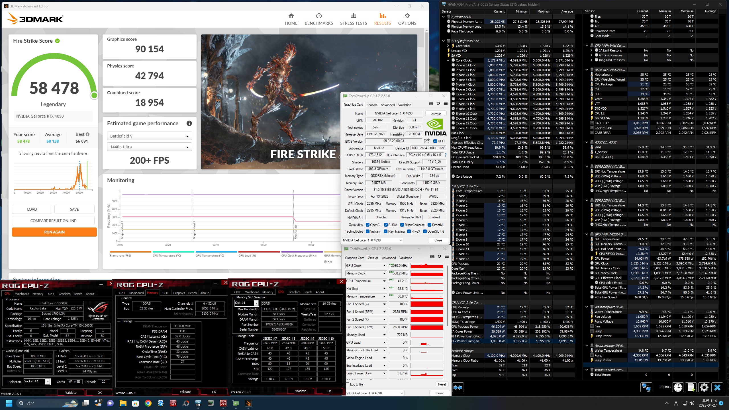Screen dimensions: 729x410
Task: Take screenshot with top GPU-Z camera icon
Action: [431, 103]
